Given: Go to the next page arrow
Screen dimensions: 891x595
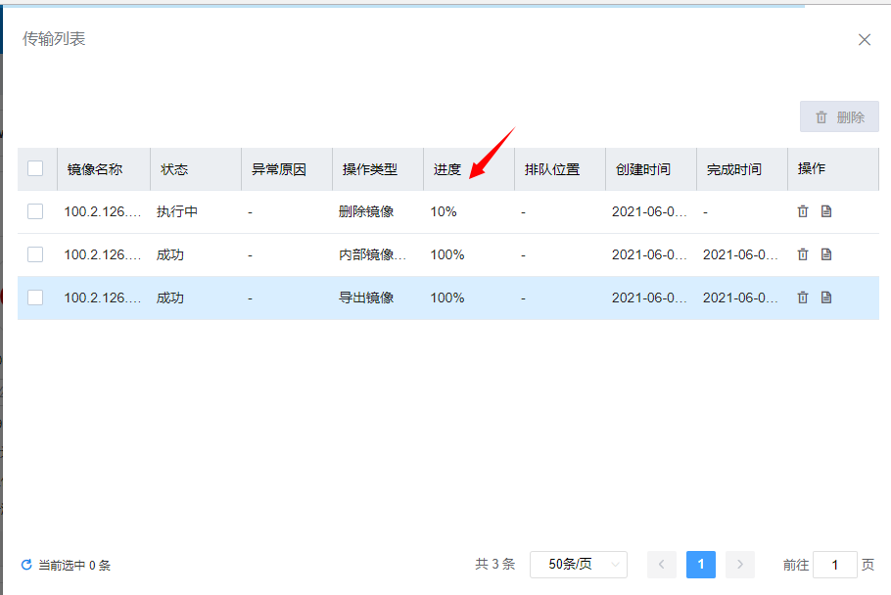Looking at the screenshot, I should tap(740, 564).
